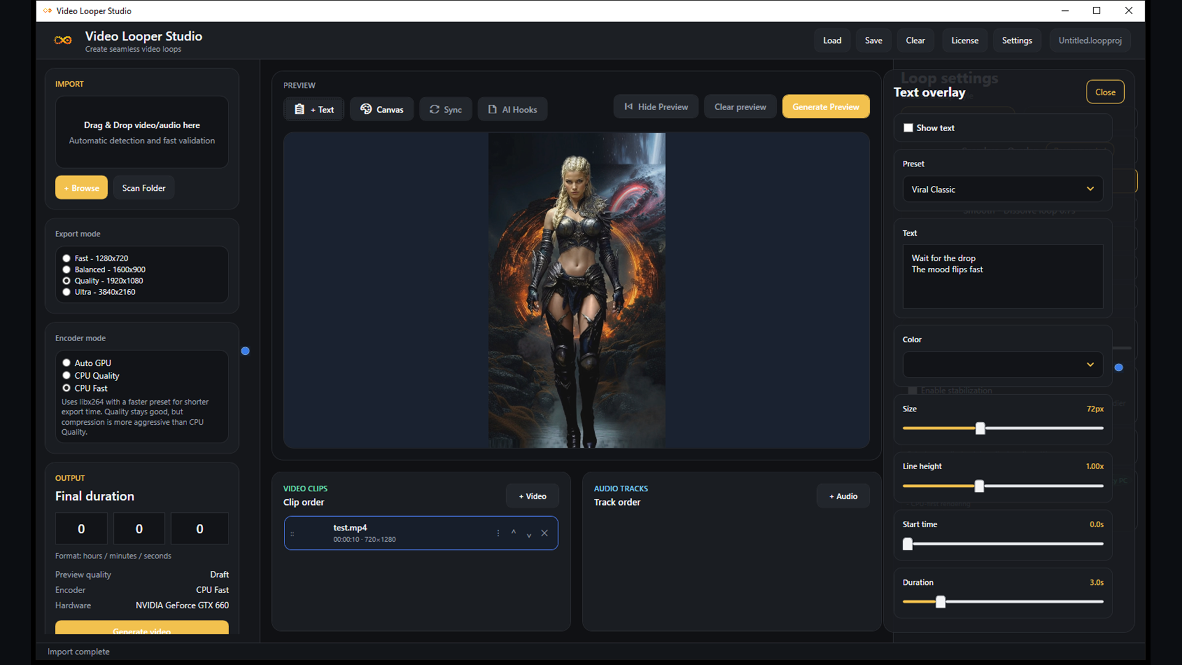Click the right panel blue scroll indicator
Image resolution: width=1182 pixels, height=665 pixels.
click(x=1119, y=368)
